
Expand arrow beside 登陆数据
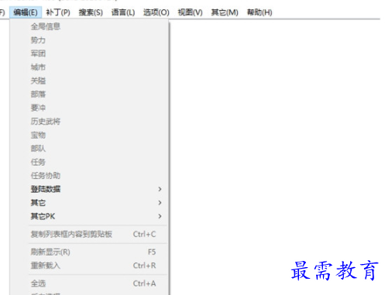pos(160,189)
